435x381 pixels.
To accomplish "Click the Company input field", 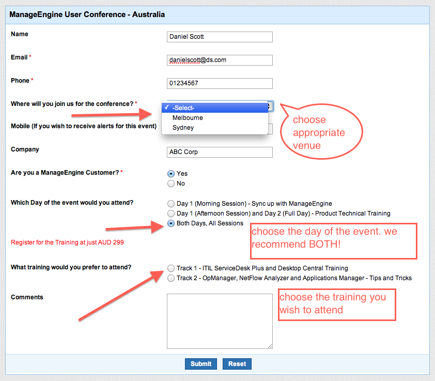I will [220, 153].
